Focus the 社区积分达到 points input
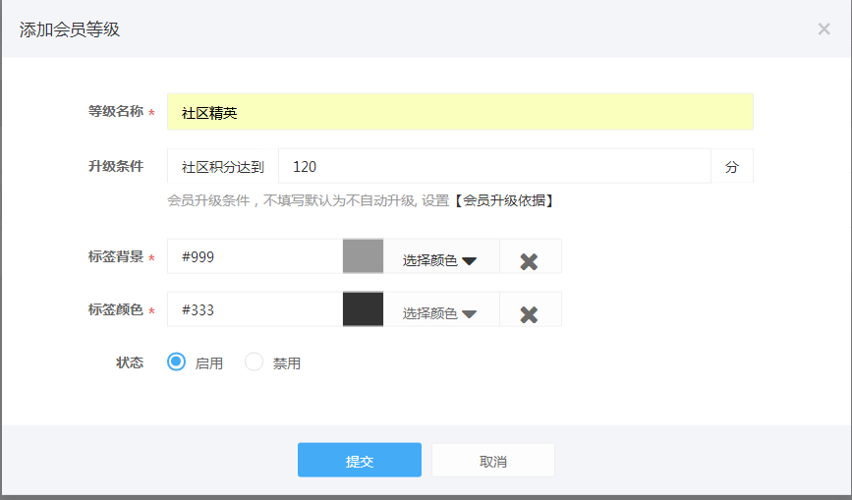The image size is (852, 500). [494, 166]
